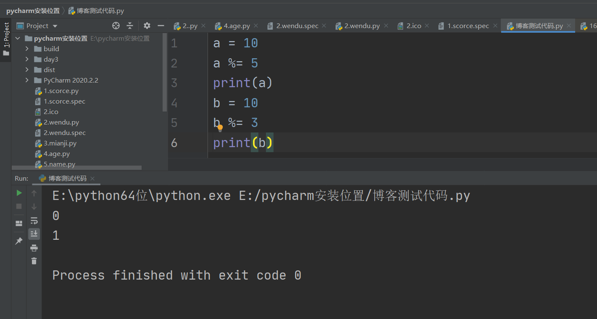597x319 pixels.
Task: Click the locate current file target icon
Action: [x=116, y=26]
